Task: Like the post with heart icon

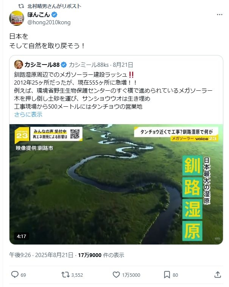Action: click(116, 274)
